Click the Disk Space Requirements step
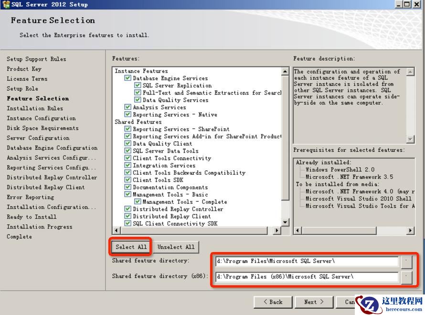Screen dimensions: 425x315 pyautogui.click(x=42, y=128)
